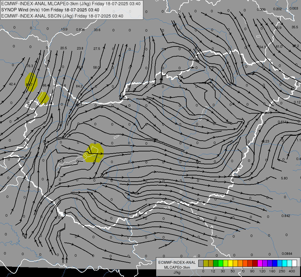Screen dimensions: 301x277
Task: Pick the bright green legend swatch
Action: [x=221, y=263]
